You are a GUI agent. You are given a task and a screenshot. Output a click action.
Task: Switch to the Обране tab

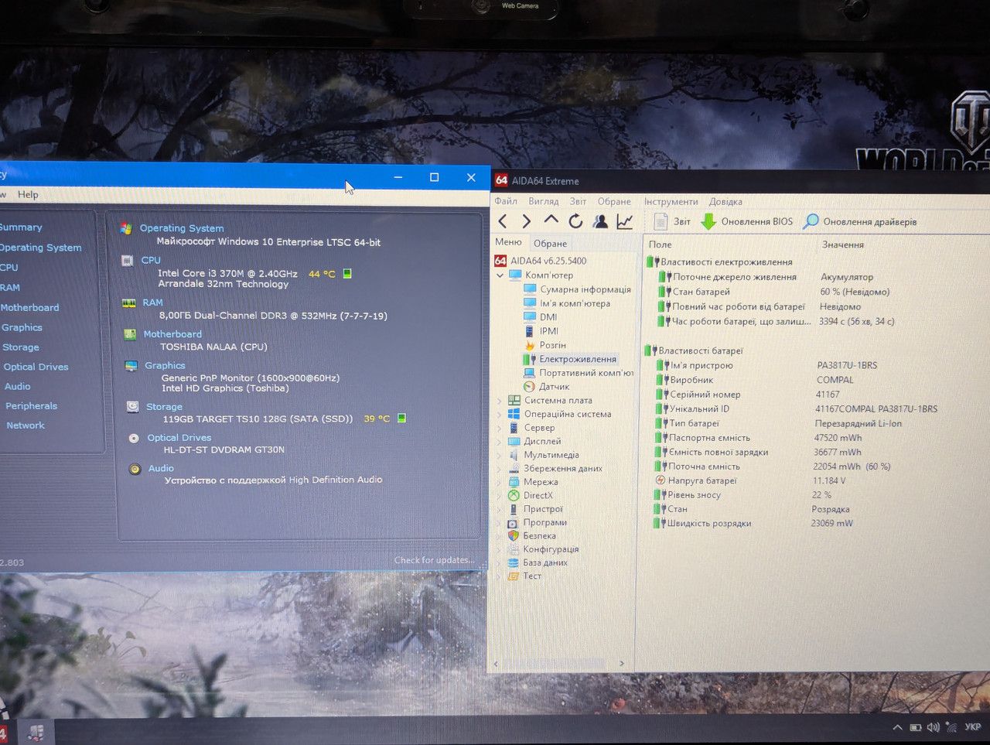point(550,244)
